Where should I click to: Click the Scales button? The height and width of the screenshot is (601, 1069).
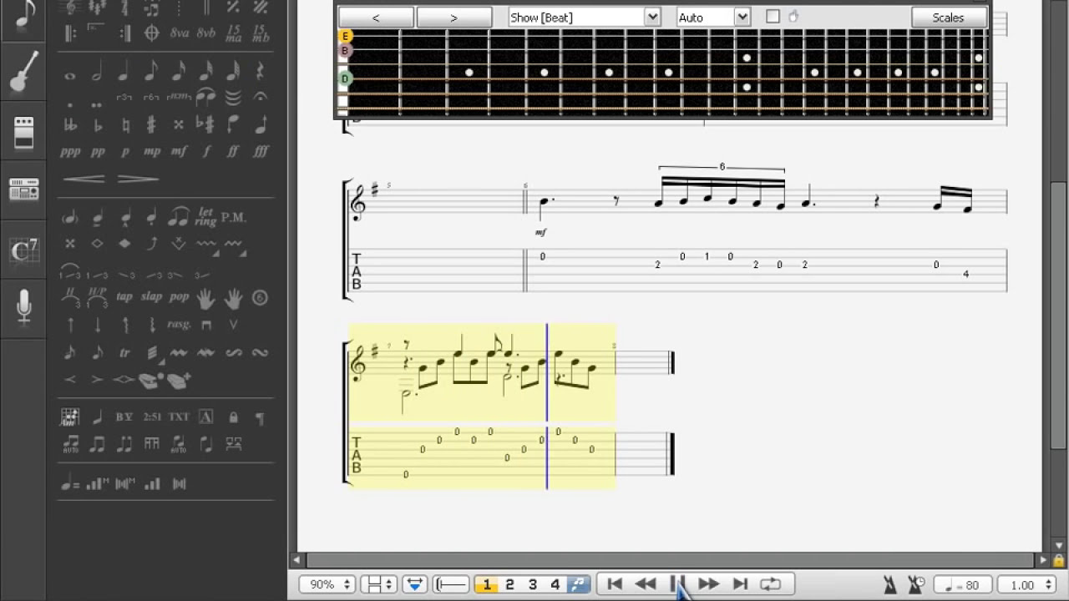(948, 17)
